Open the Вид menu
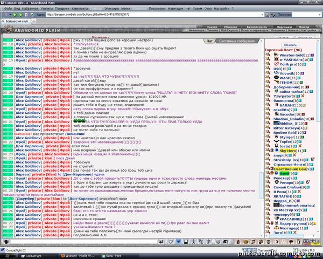 (17, 9)
